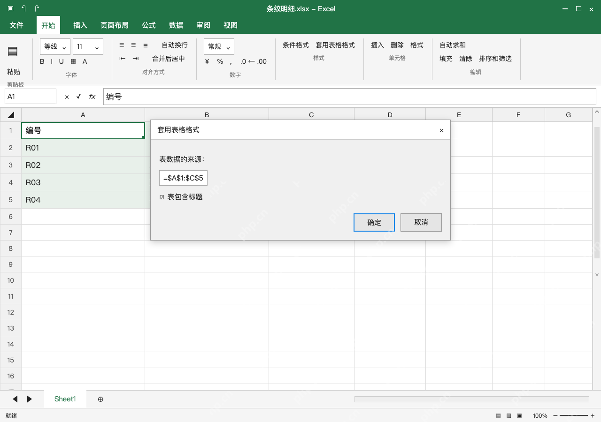Open the cell borders grid icon

pos(73,61)
